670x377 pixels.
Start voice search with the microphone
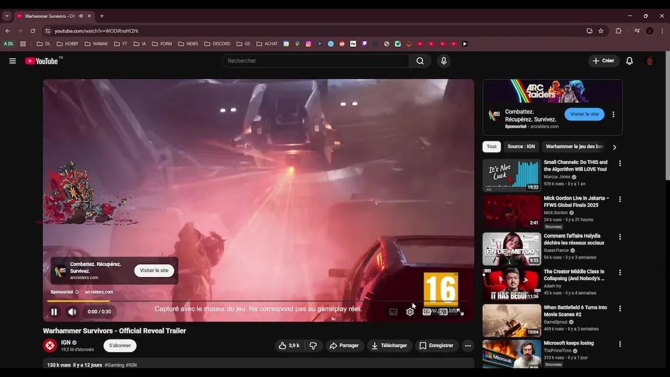pyautogui.click(x=444, y=61)
